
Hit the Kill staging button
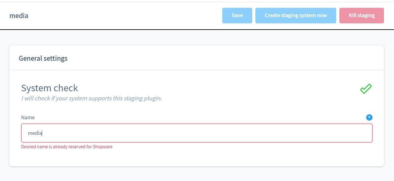(362, 16)
